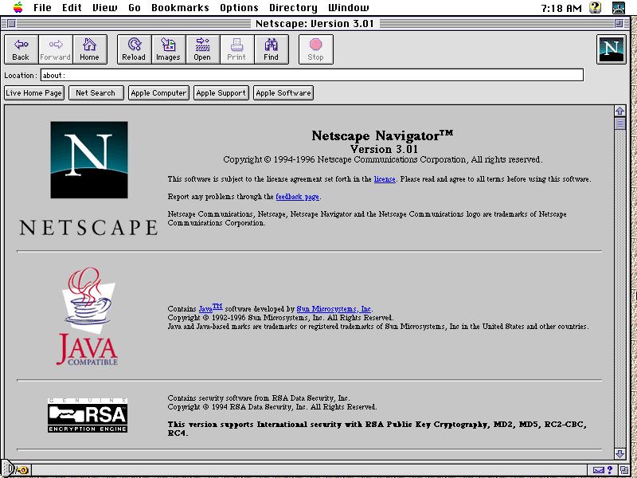Click the RSA Encryption Engine logo

coord(88,415)
